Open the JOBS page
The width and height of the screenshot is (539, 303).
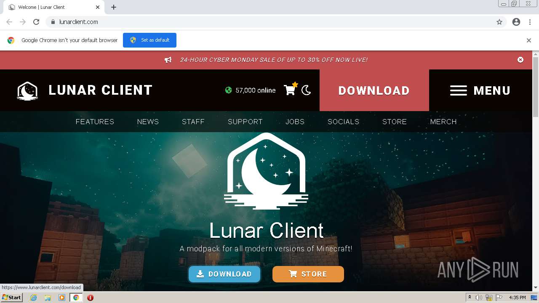pyautogui.click(x=295, y=122)
